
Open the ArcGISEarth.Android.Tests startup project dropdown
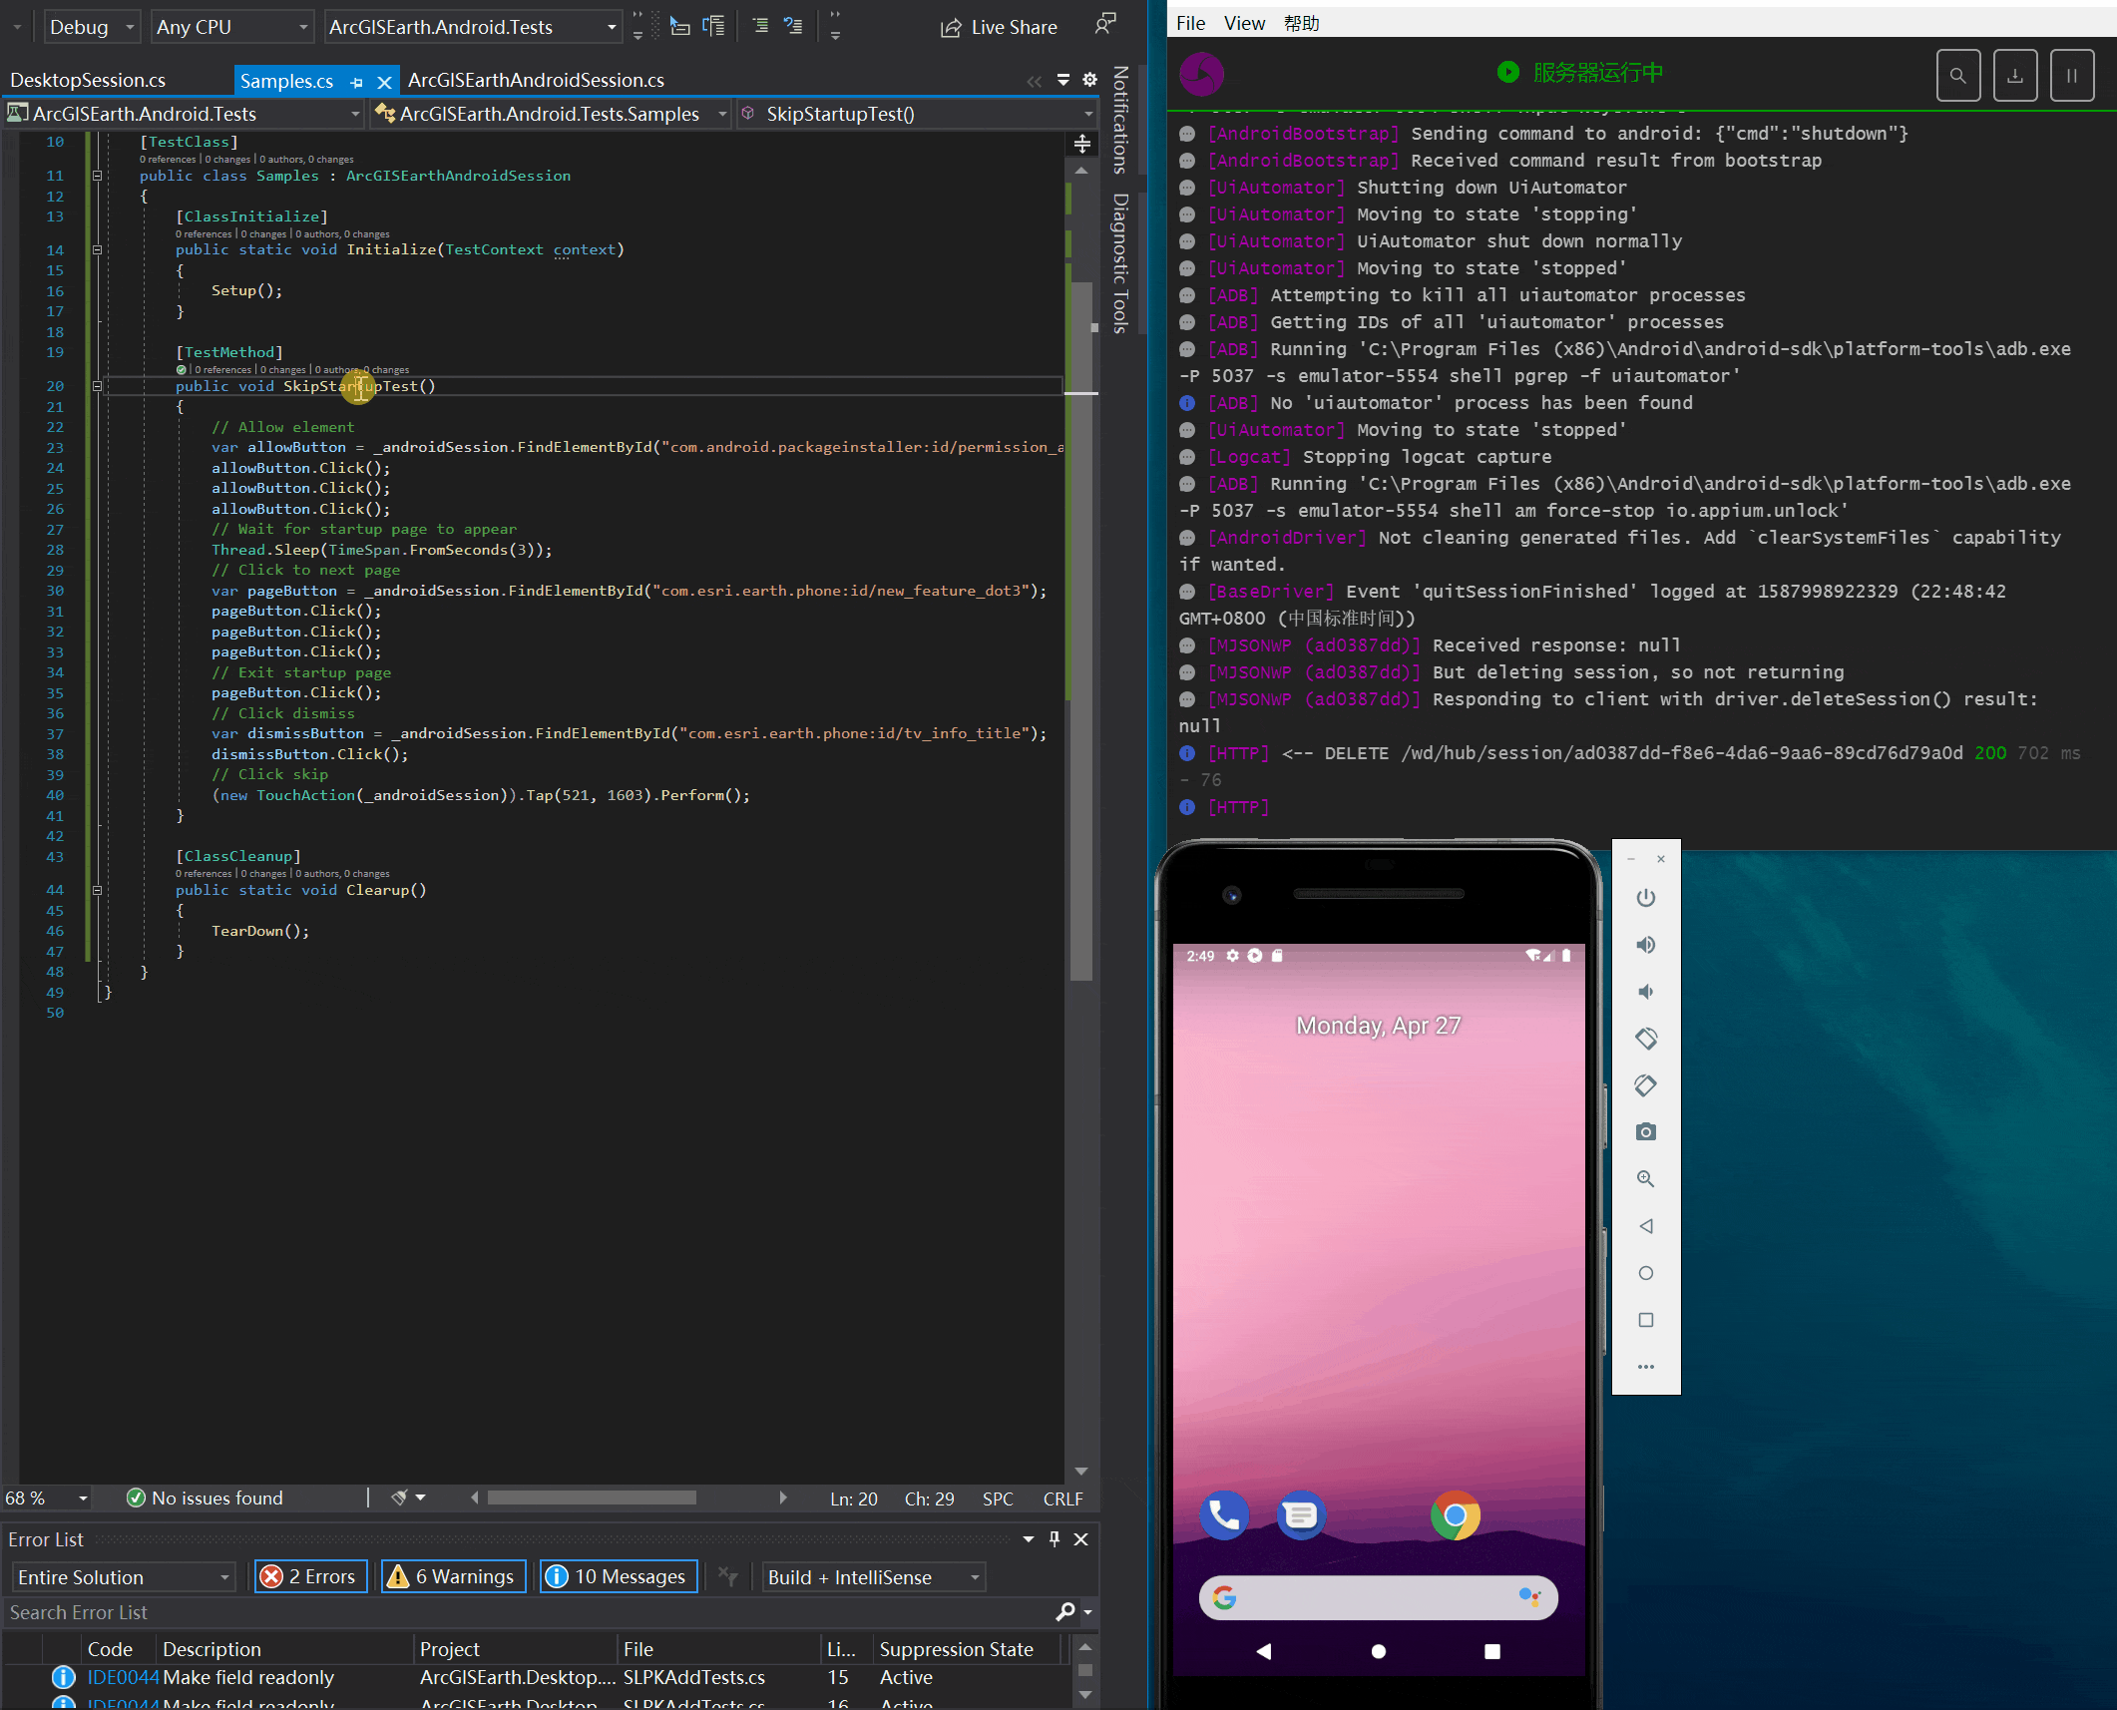click(x=473, y=27)
